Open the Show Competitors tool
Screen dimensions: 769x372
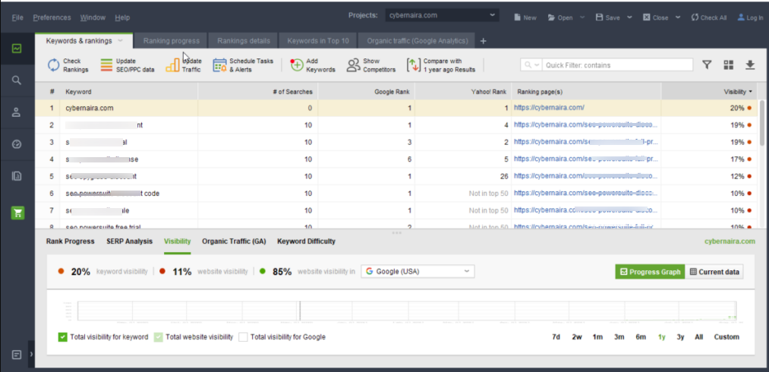pos(354,65)
